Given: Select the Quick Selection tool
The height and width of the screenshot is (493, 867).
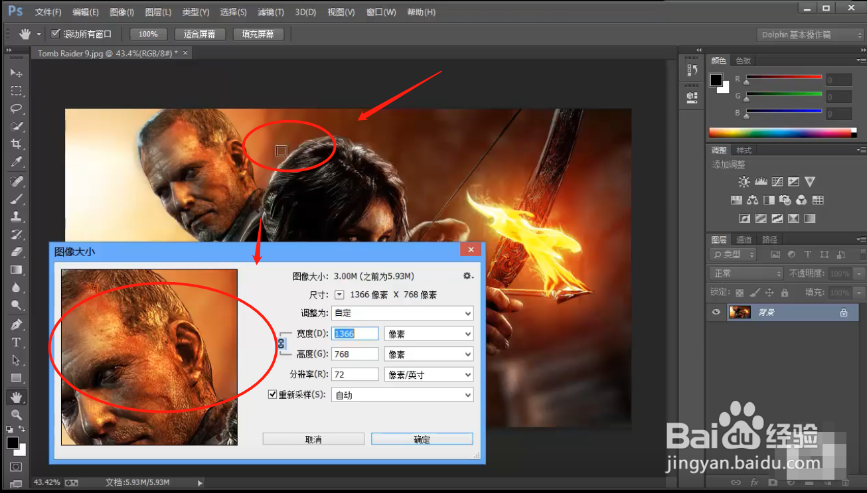Looking at the screenshot, I should (x=17, y=126).
